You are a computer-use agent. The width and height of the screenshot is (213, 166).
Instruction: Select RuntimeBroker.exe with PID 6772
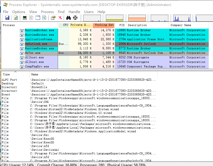105,48
